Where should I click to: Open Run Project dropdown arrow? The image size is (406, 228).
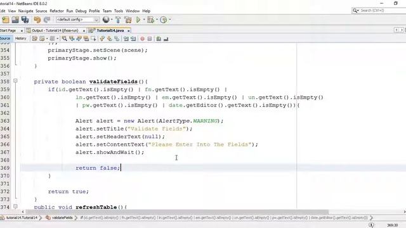[x=144, y=20]
